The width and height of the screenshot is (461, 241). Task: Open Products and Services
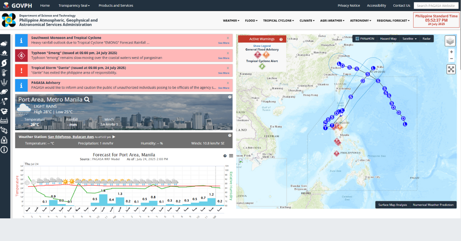pyautogui.click(x=116, y=5)
